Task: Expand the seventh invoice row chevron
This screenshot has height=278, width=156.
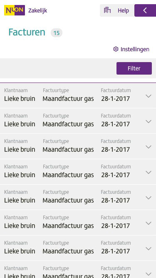Action: pyautogui.click(x=149, y=248)
